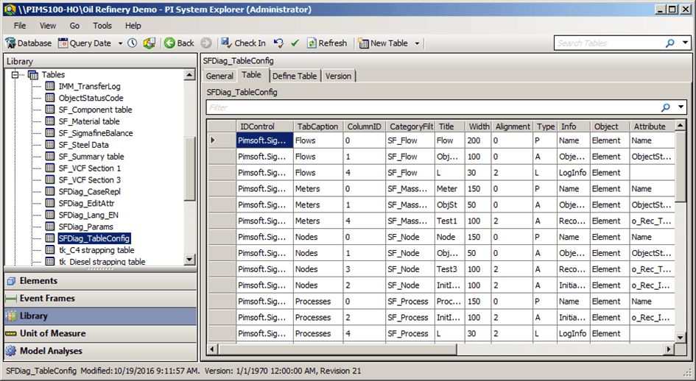Viewport: 696px width, 381px height.
Task: Click into the Search Tables field
Action: pos(610,43)
